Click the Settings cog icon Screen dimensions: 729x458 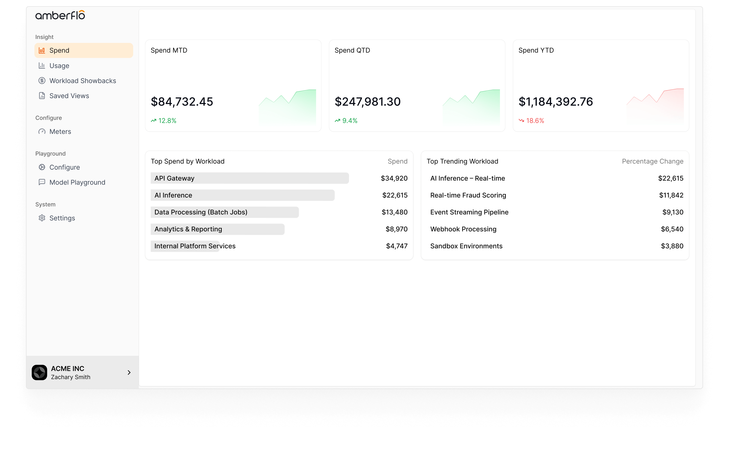click(42, 218)
